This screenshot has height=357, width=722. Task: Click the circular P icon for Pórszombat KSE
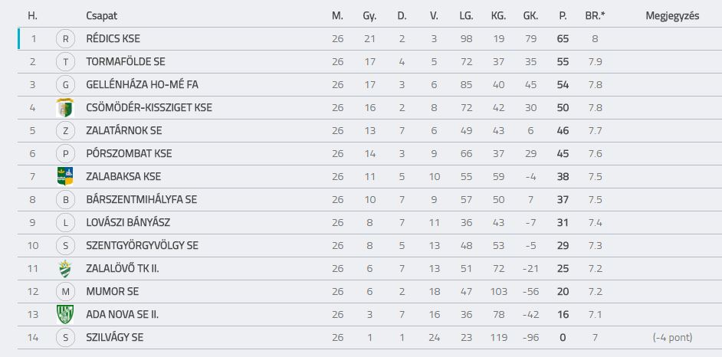tap(65, 154)
